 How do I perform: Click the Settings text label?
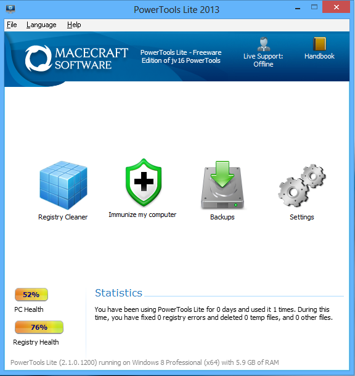tap(302, 217)
